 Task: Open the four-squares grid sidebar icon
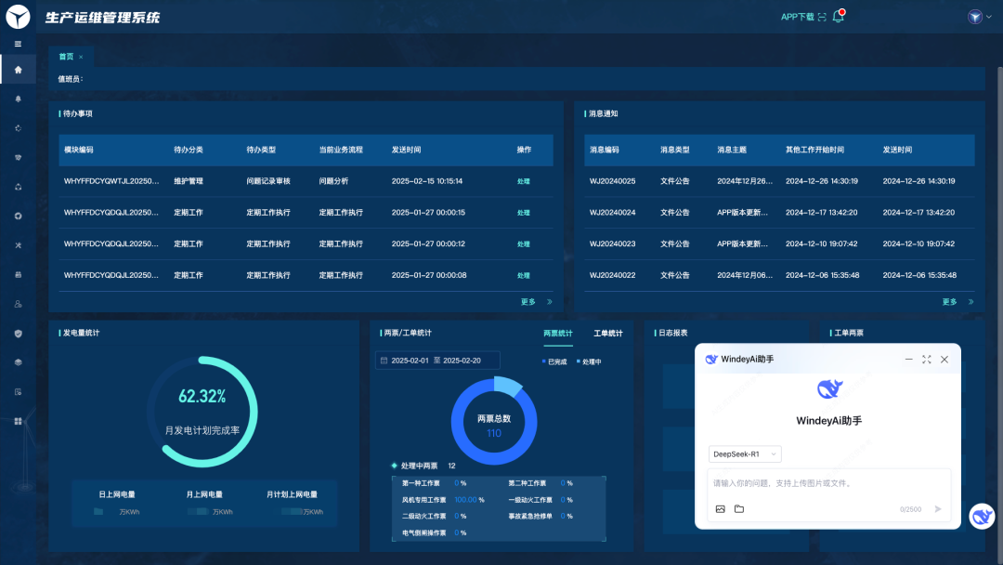[x=18, y=421]
